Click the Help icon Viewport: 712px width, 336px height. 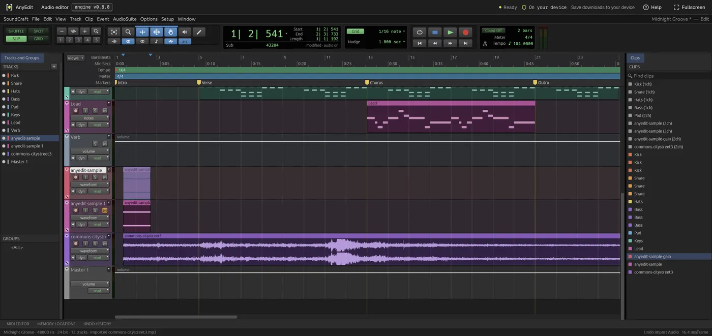click(x=646, y=7)
